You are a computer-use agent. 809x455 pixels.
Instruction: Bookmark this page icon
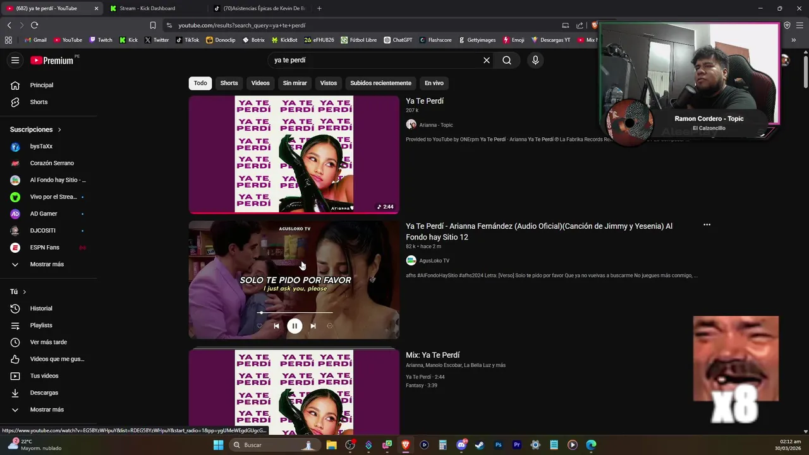(x=153, y=25)
